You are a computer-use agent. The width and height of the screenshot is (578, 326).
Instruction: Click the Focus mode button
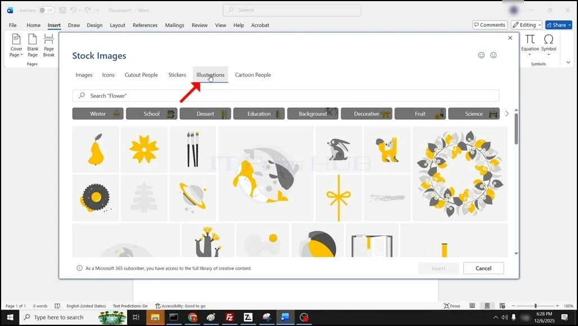coord(452,306)
